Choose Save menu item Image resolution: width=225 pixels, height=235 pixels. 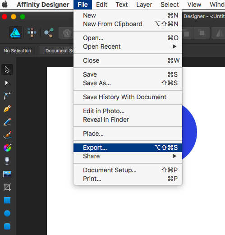tap(128, 74)
